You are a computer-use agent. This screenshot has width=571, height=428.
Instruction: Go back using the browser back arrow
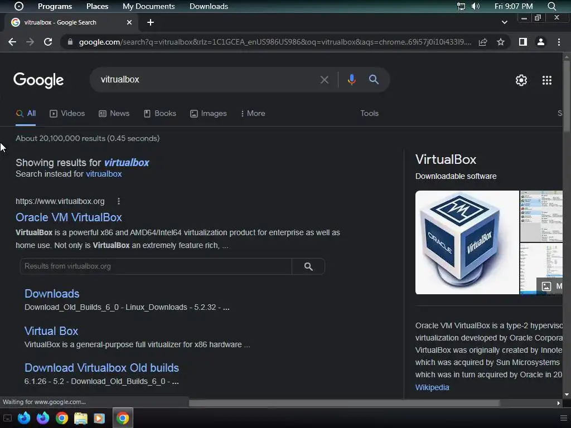point(12,42)
